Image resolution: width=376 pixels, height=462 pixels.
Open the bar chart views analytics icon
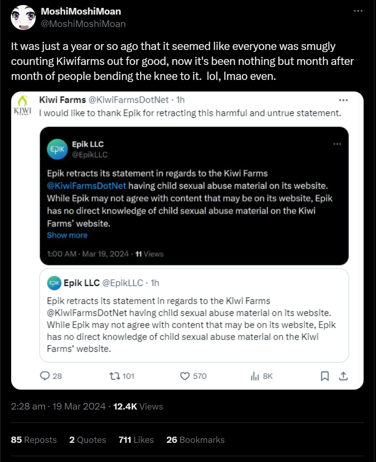[255, 376]
